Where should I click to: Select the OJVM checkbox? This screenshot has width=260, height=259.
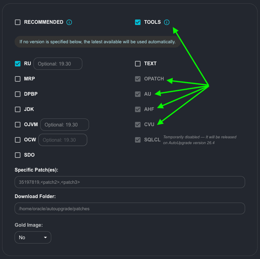[18, 125]
